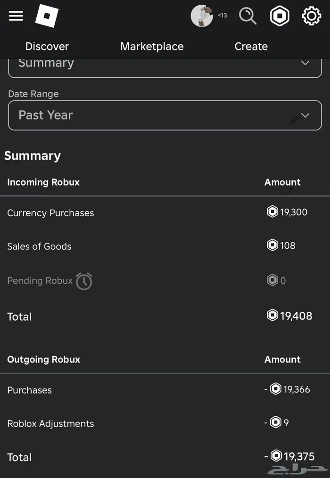Click the Incoming Robux header

pos(43,182)
